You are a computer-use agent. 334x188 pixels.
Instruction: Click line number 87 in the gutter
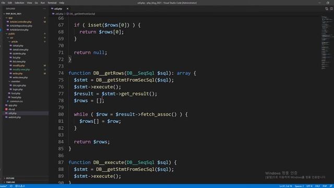pos(61,162)
